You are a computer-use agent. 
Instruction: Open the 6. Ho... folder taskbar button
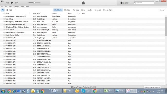[68, 91]
